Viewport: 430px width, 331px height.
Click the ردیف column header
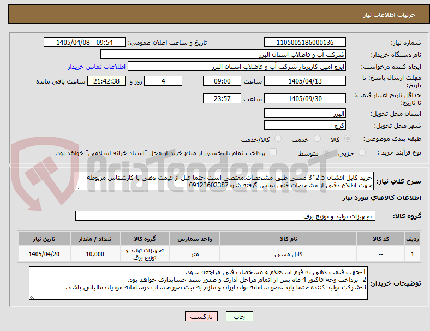[x=412, y=239]
